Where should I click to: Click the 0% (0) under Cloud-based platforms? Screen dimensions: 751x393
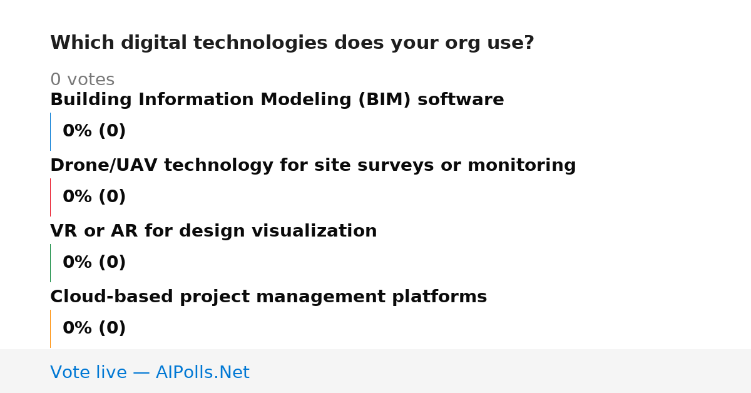[x=95, y=329]
